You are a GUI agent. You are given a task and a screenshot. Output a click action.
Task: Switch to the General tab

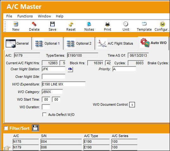tap(18, 43)
